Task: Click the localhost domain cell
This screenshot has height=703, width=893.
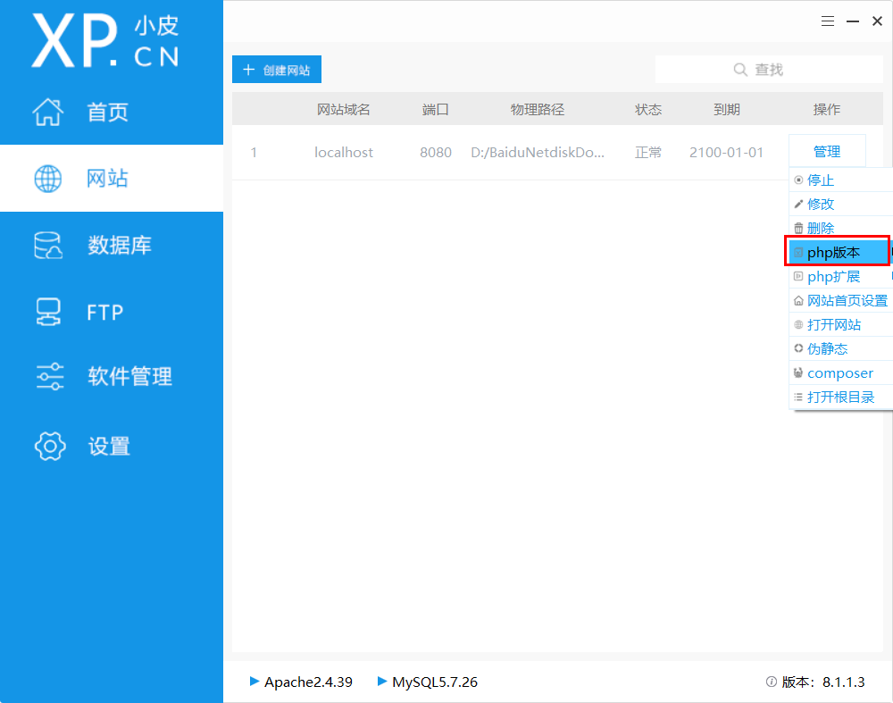Action: point(344,152)
